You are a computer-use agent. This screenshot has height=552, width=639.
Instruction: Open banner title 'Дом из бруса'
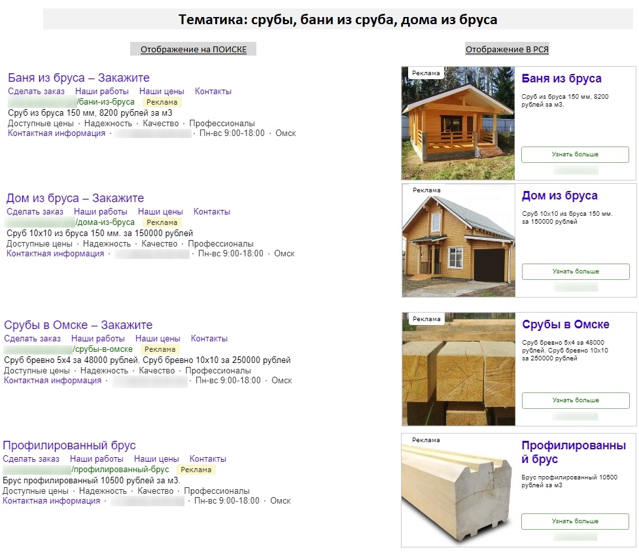click(559, 196)
